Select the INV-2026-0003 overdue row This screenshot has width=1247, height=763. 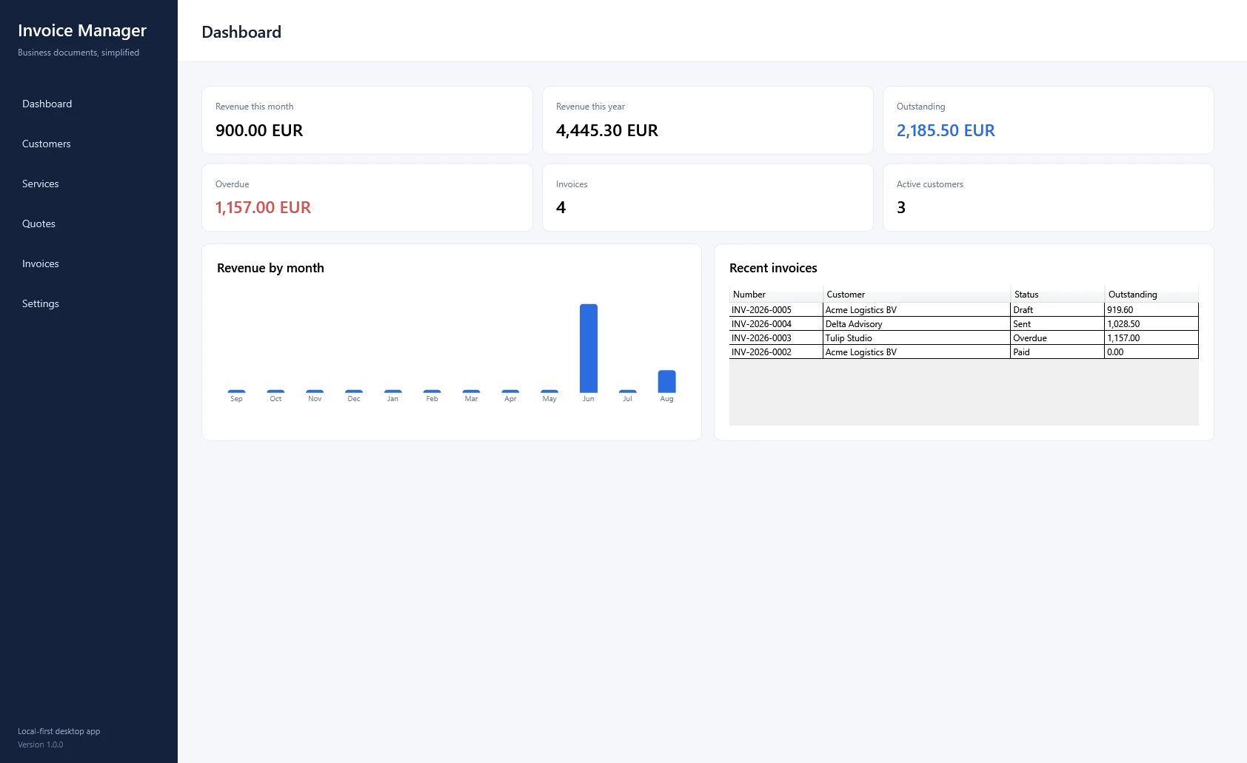click(963, 337)
